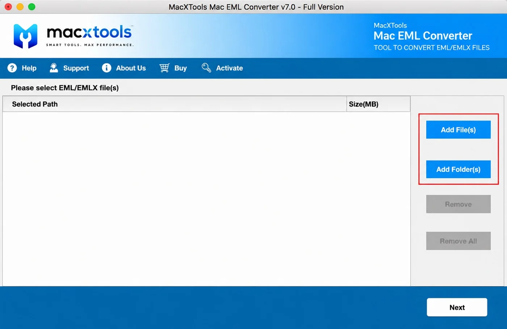Close the window with red button
The height and width of the screenshot is (329, 507).
point(8,7)
